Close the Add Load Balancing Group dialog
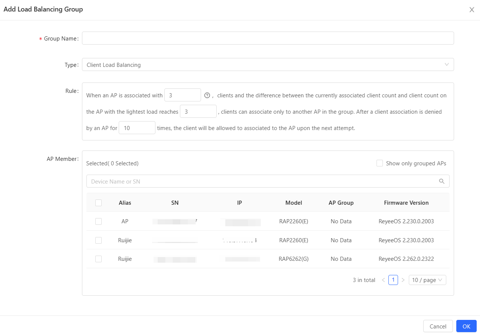This screenshot has height=334, width=480. click(471, 10)
